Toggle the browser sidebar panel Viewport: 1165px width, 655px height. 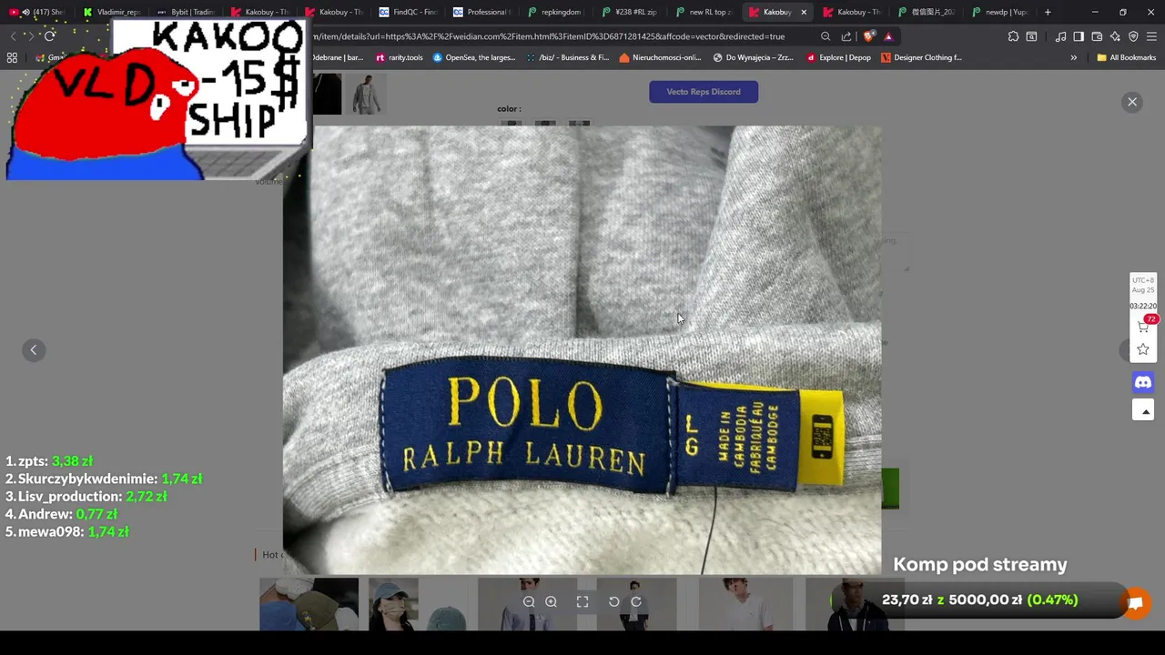pos(1079,36)
